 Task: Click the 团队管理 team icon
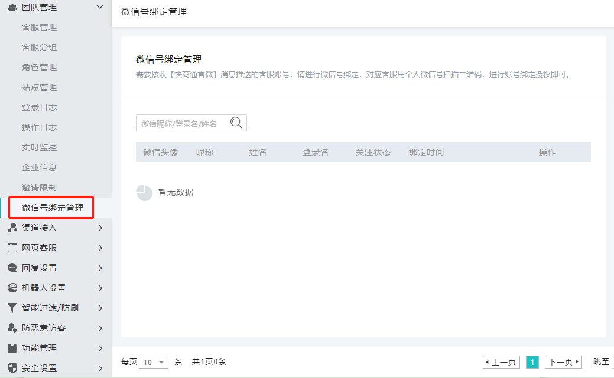coord(12,7)
